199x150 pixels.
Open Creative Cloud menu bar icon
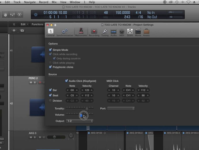[171, 2]
